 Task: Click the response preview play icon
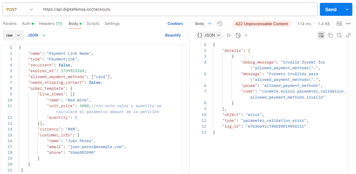point(229,35)
